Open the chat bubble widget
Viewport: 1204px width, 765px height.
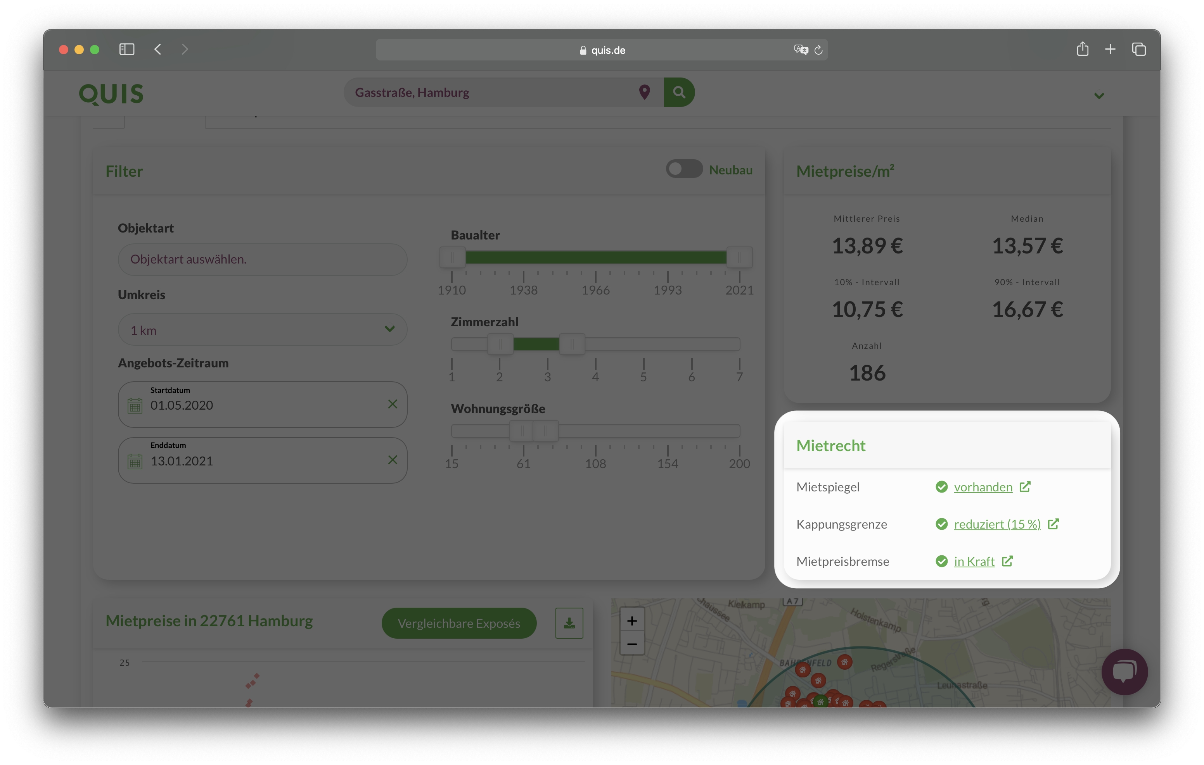1124,671
